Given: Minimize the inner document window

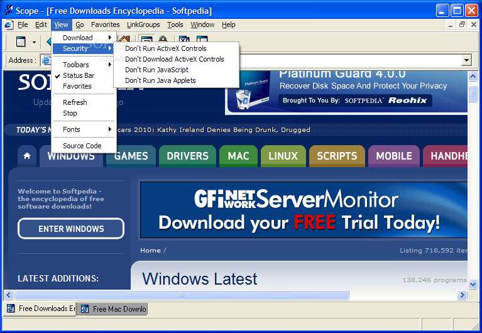Looking at the screenshot, I should click(451, 25).
